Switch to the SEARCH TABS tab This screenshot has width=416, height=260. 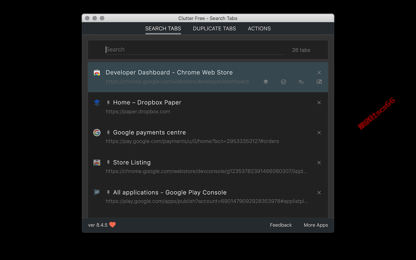coord(163,29)
